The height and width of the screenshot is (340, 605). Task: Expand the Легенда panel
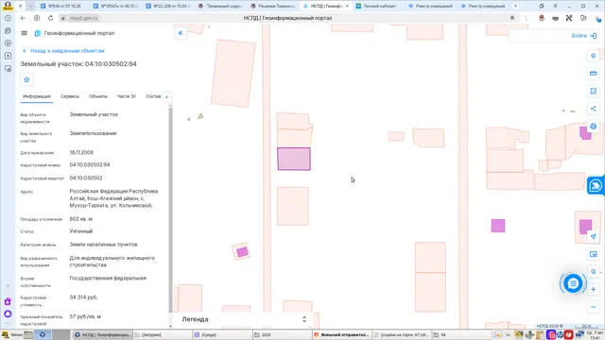coord(304,319)
